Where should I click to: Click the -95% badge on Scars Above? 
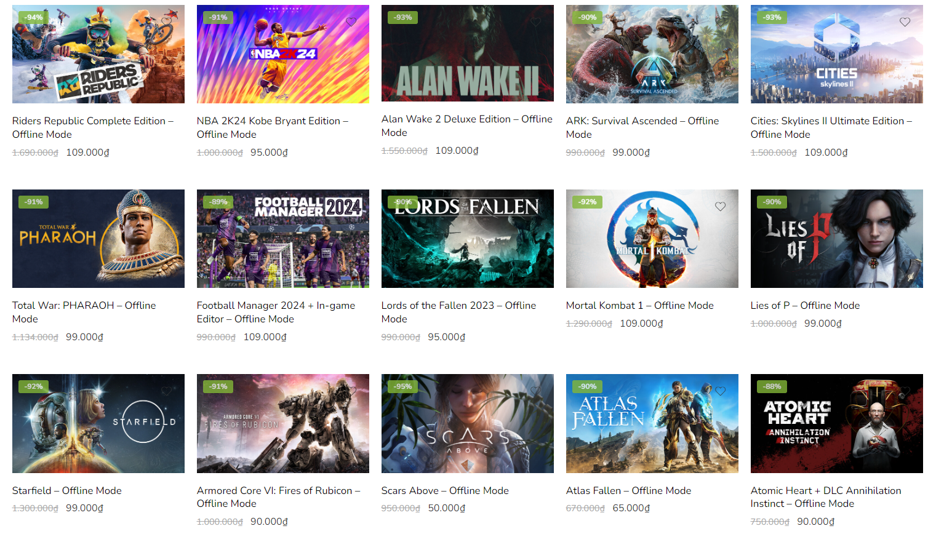point(403,386)
